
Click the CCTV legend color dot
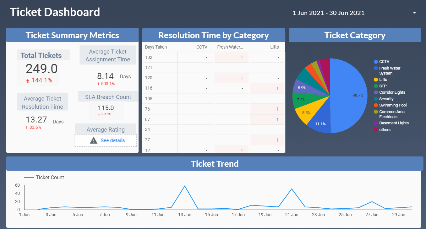pyautogui.click(x=376, y=62)
